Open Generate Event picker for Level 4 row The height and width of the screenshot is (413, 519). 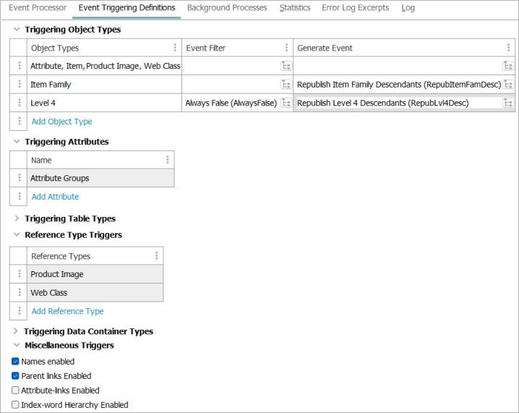click(x=507, y=103)
